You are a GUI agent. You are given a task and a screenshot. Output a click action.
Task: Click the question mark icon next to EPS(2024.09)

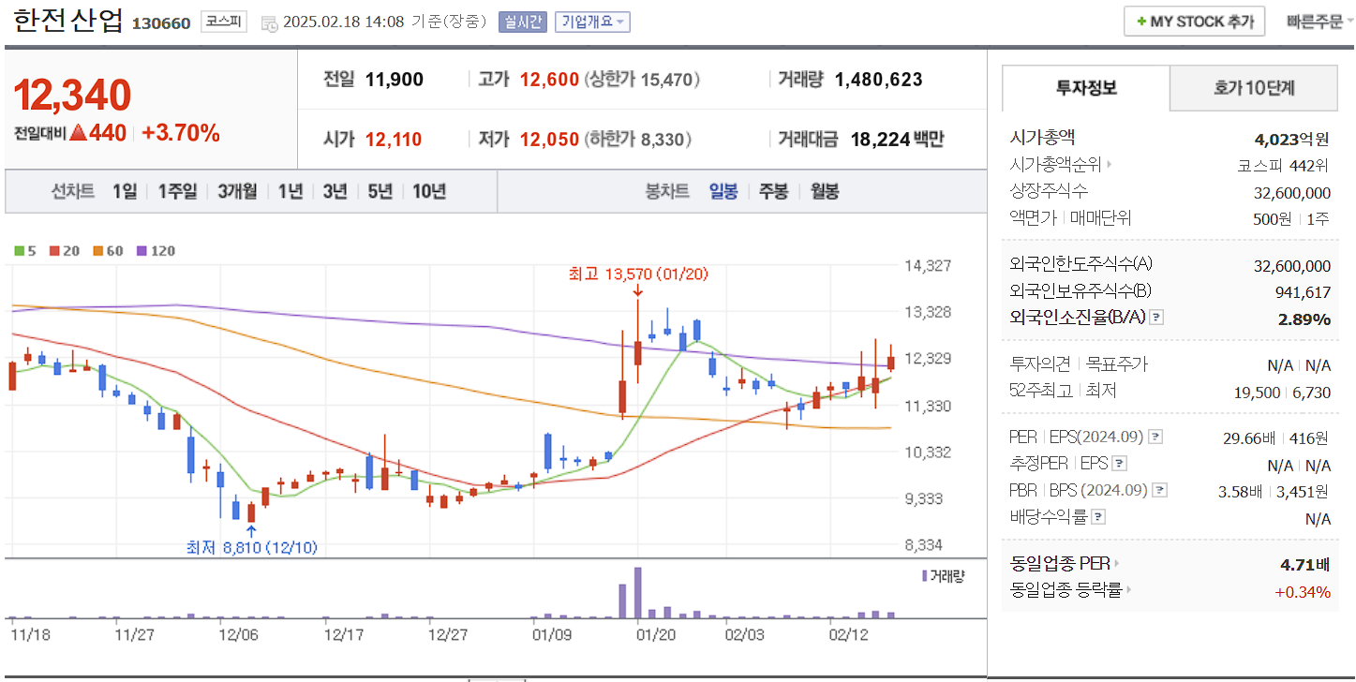[1156, 435]
